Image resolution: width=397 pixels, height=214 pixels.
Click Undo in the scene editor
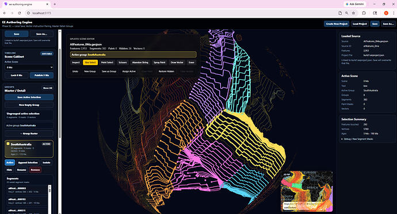pyautogui.click(x=75, y=71)
